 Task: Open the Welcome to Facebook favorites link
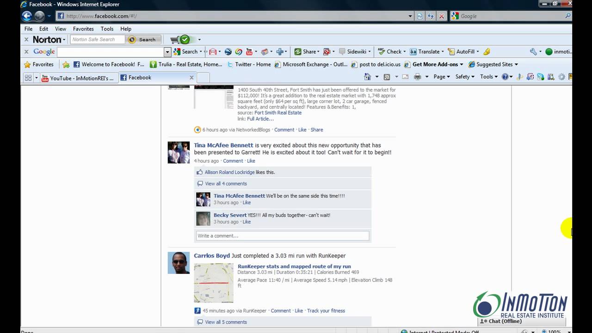[x=109, y=64]
